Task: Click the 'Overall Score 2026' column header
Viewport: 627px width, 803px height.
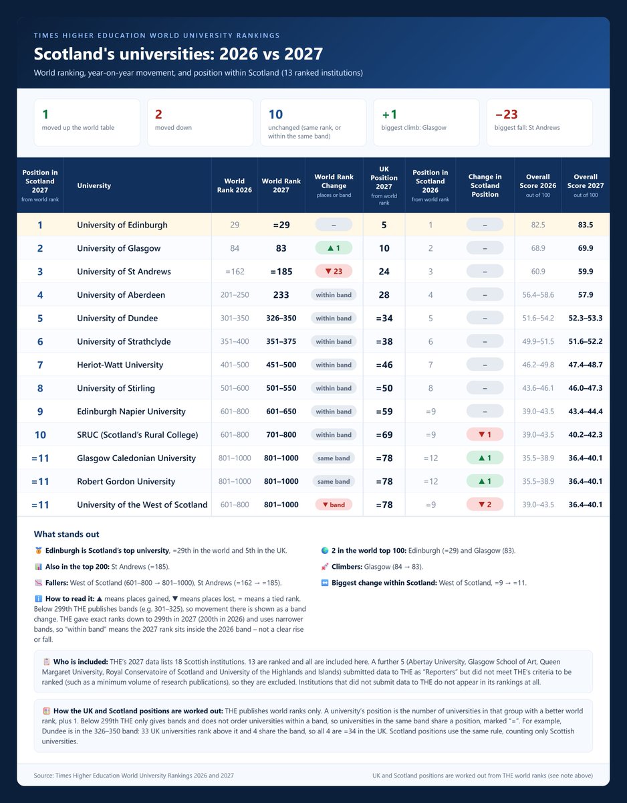Action: point(538,185)
